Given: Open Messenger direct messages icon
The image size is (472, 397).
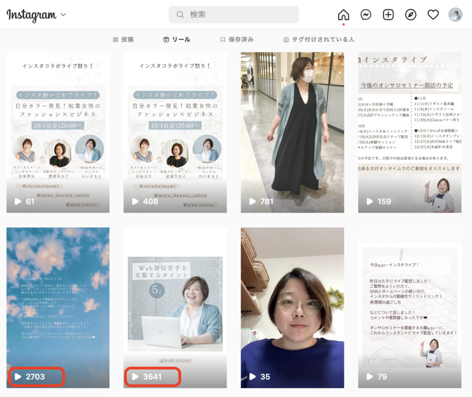Looking at the screenshot, I should (366, 14).
